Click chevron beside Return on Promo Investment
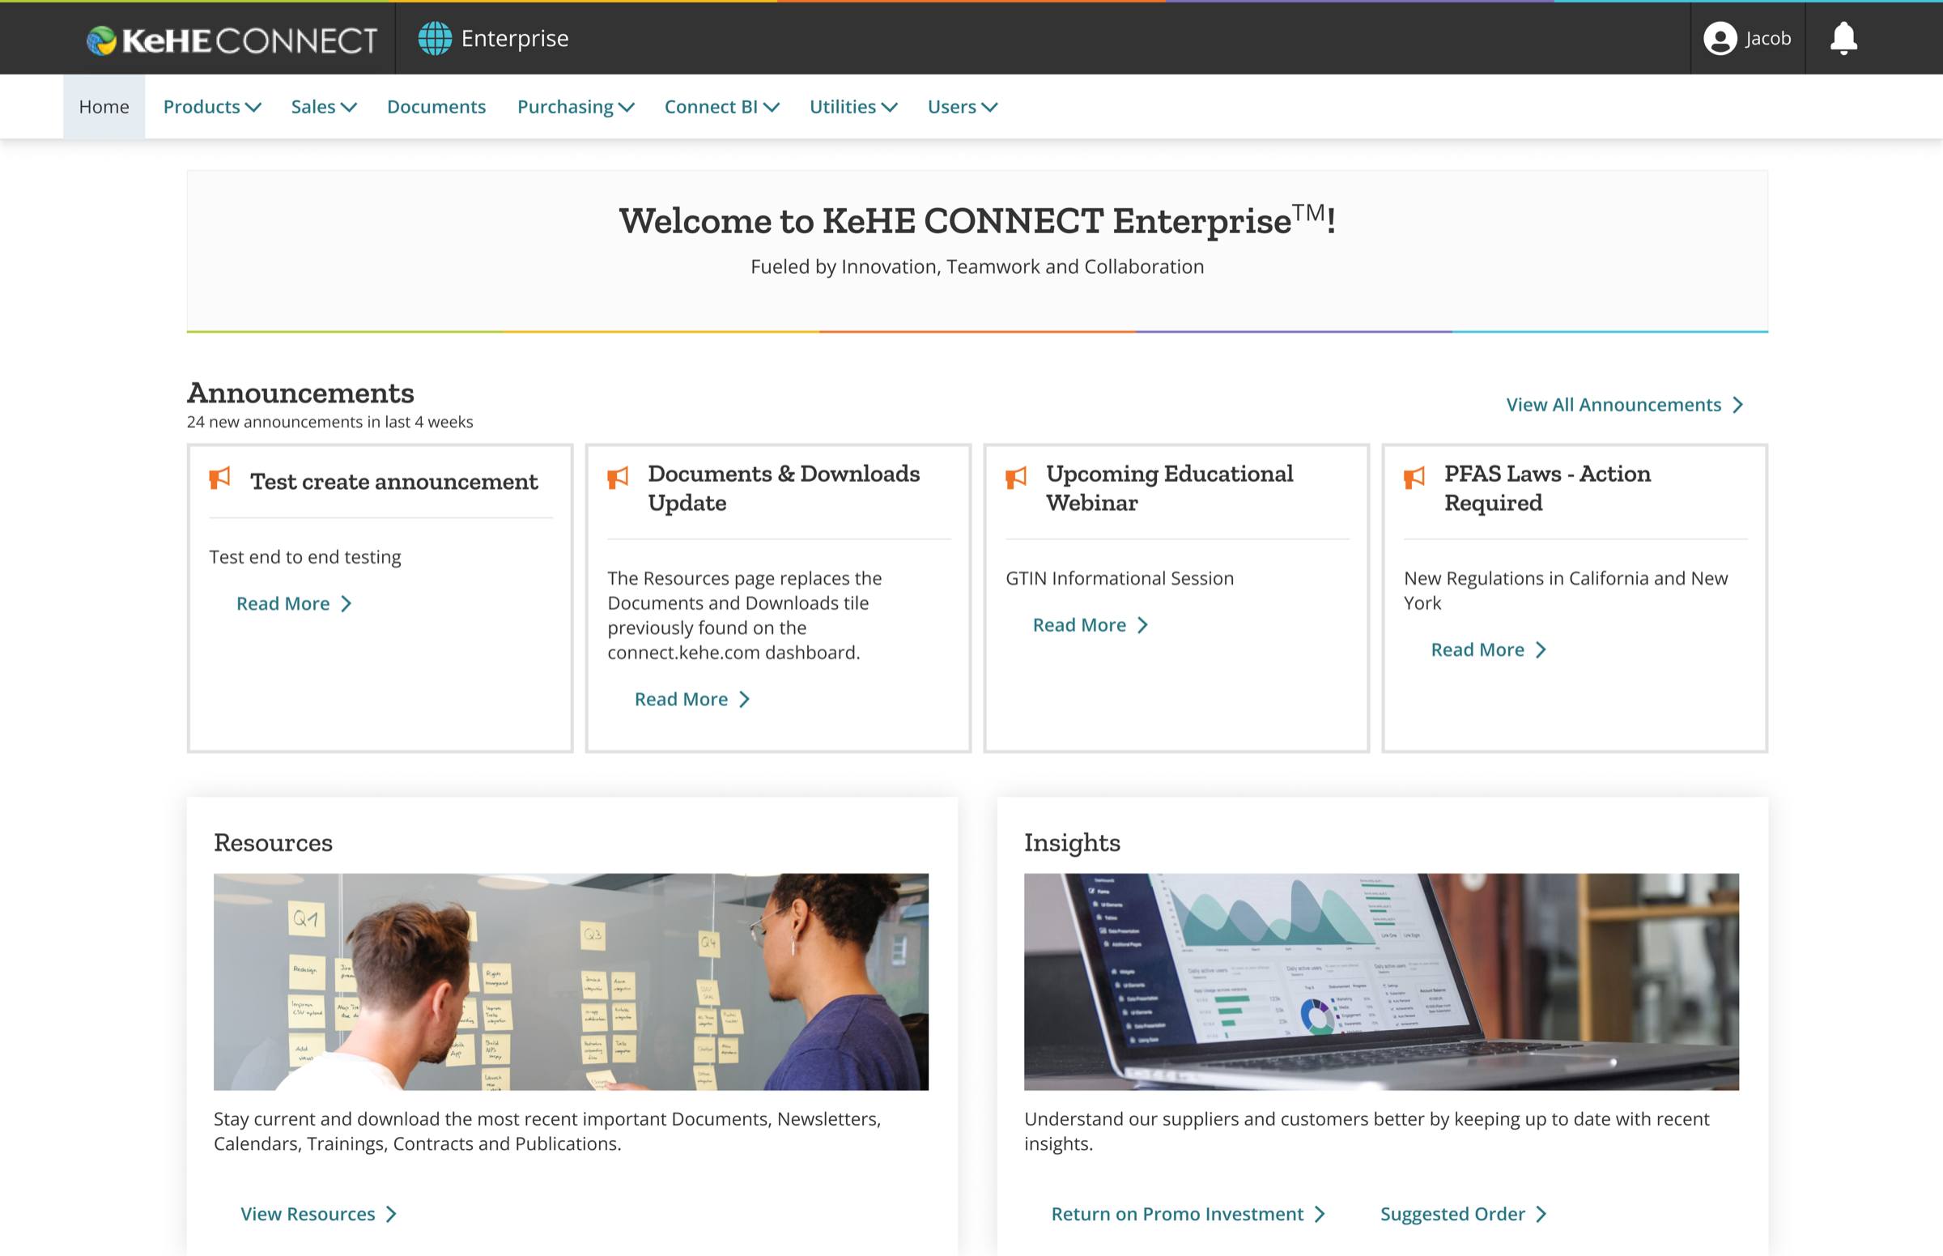The image size is (1943, 1256). click(x=1320, y=1214)
